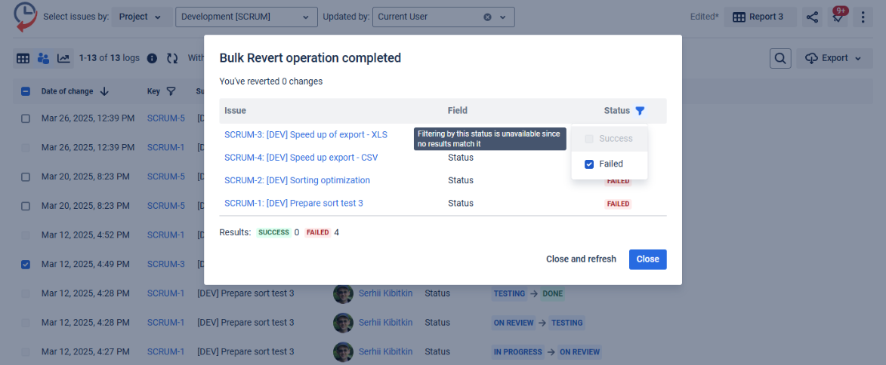The image size is (886, 365).
Task: Click the info icon beside logs count
Action: coord(152,58)
